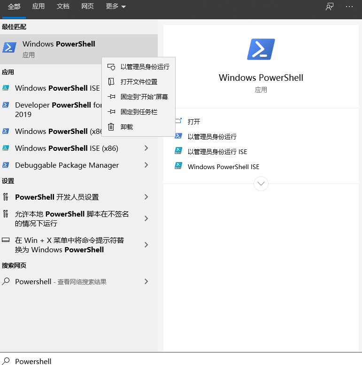Expand the Win + X 菜单 setting arrow
Viewport: 362px width, 365px height.
pos(146,245)
